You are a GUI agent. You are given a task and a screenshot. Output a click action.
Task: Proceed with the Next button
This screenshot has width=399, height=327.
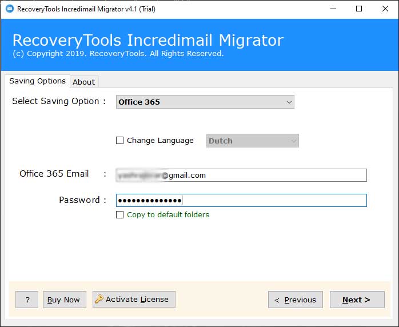357,300
